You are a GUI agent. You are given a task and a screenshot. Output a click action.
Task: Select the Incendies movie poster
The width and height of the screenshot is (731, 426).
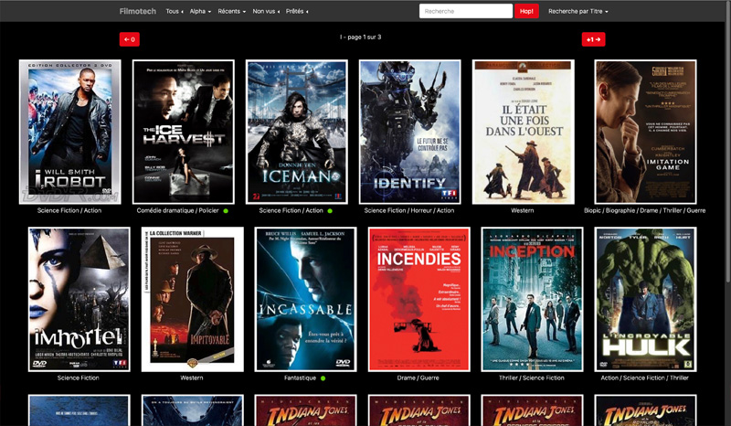[x=419, y=300]
